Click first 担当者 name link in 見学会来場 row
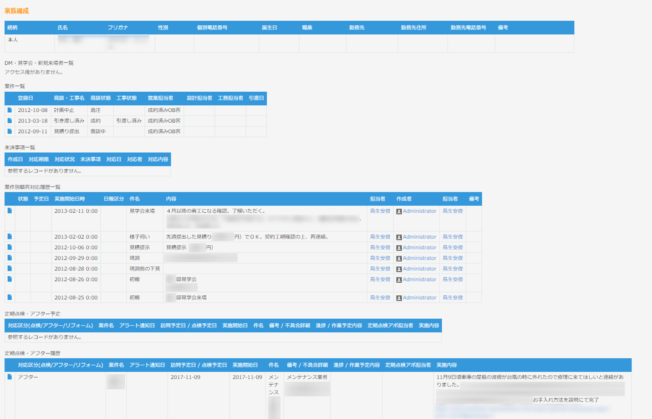The width and height of the screenshot is (652, 419). 380,211
